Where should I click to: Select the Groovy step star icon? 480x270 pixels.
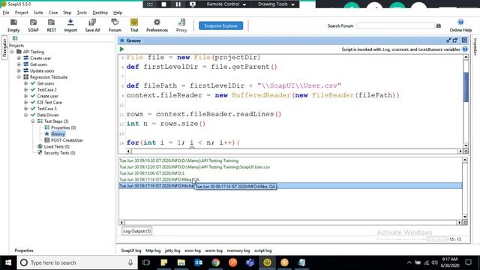click(x=46, y=133)
